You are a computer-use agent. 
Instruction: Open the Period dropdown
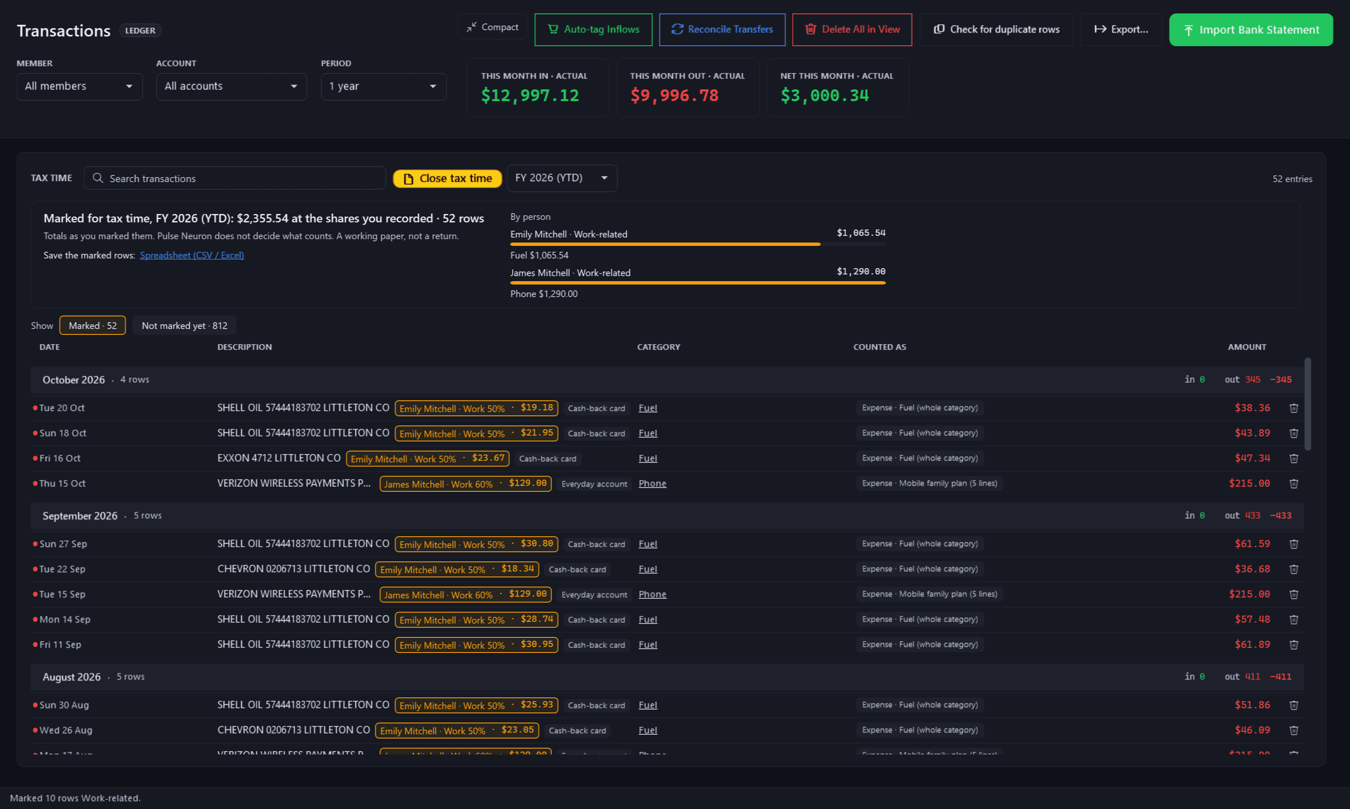[x=383, y=86]
